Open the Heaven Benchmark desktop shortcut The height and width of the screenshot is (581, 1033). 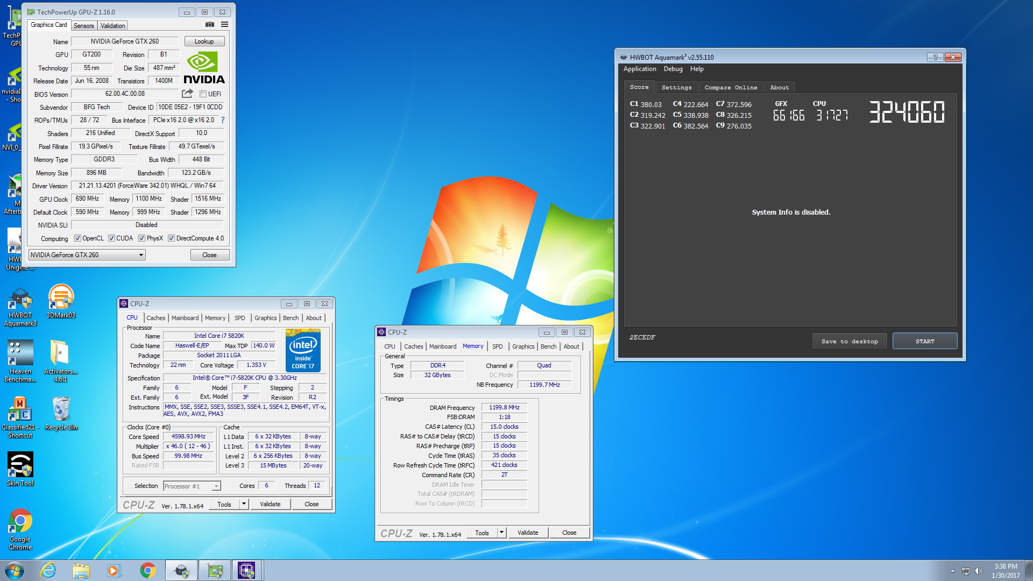pyautogui.click(x=20, y=362)
